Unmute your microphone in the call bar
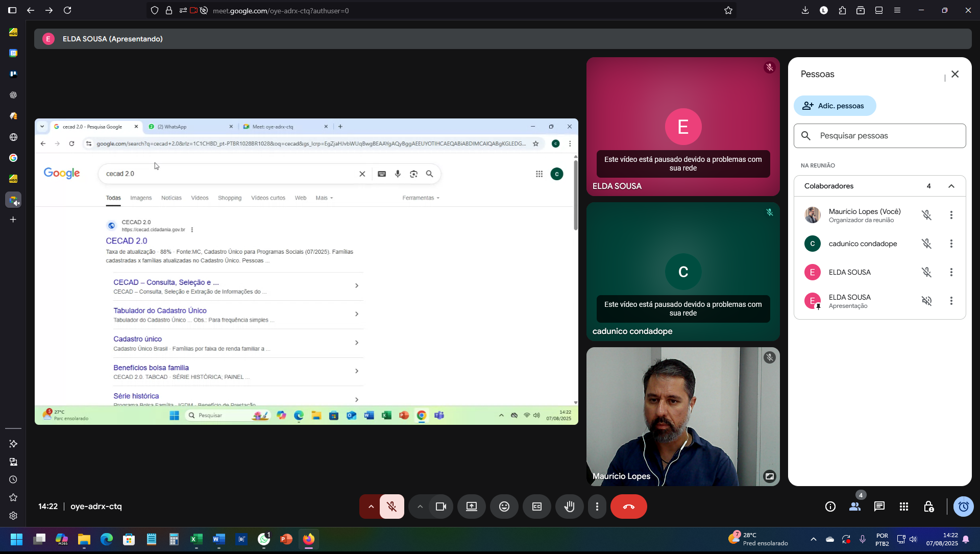The width and height of the screenshot is (980, 554). pyautogui.click(x=392, y=507)
